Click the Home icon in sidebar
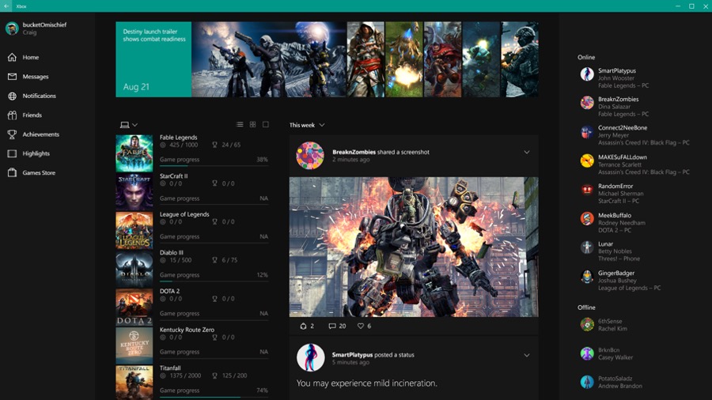The height and width of the screenshot is (400, 712). (12, 57)
